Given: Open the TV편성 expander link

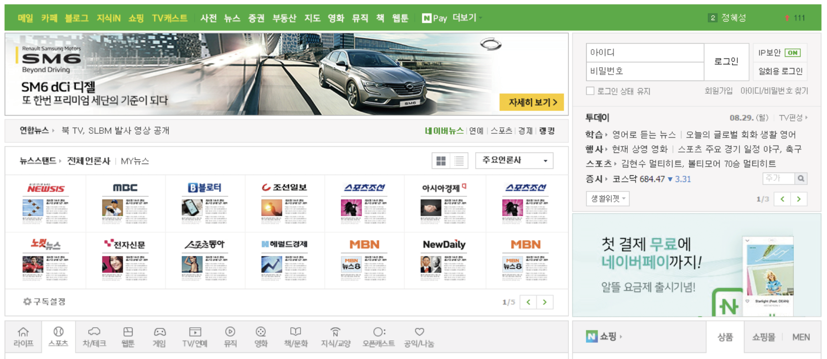Looking at the screenshot, I should click(793, 117).
